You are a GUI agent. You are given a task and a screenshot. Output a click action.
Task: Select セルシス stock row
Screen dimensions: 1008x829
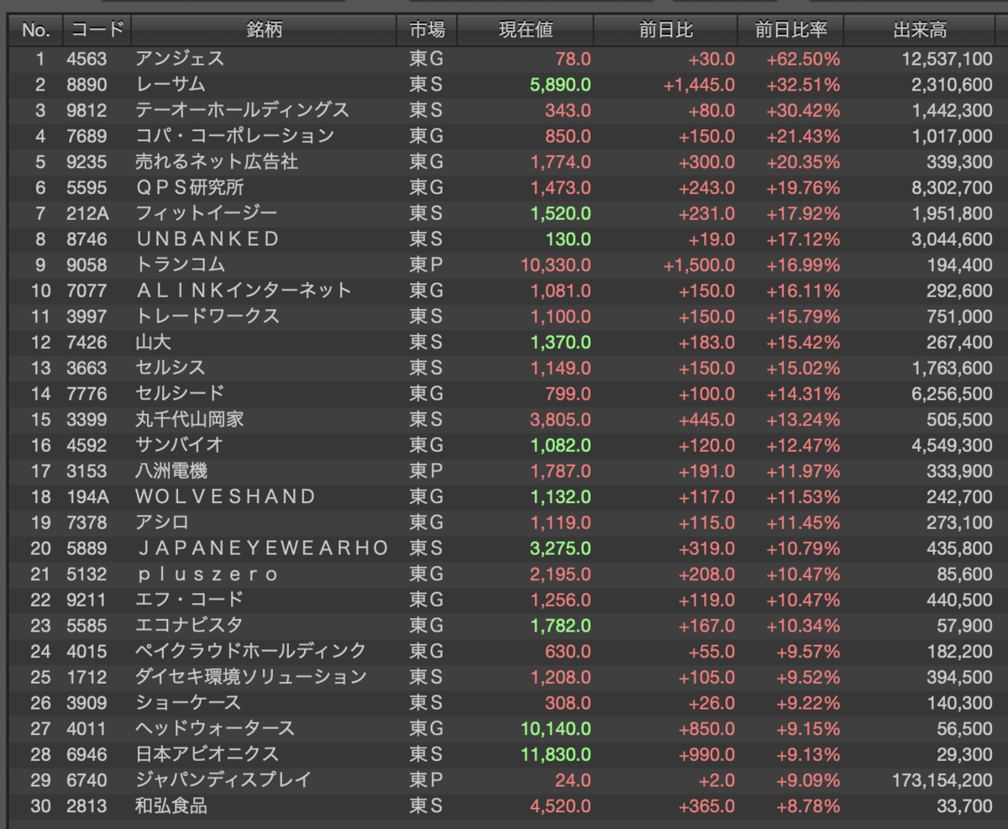click(x=504, y=368)
